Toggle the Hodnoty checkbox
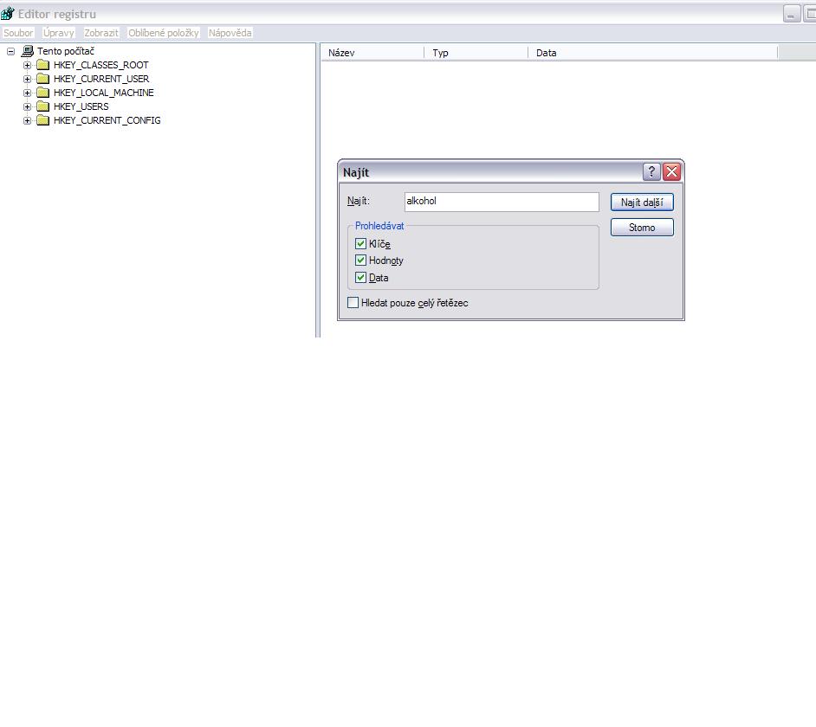The image size is (816, 727). click(361, 260)
